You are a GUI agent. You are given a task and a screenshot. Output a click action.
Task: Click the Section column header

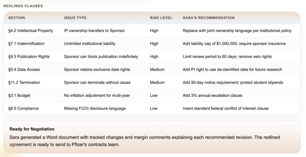click(x=17, y=18)
